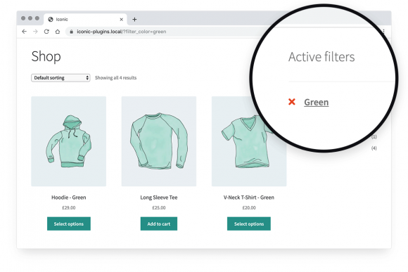Remove the Green filter with red X
408x272 pixels.
[292, 102]
